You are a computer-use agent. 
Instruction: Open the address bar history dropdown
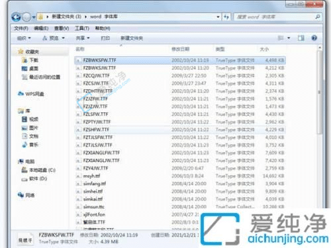[x=218, y=17]
